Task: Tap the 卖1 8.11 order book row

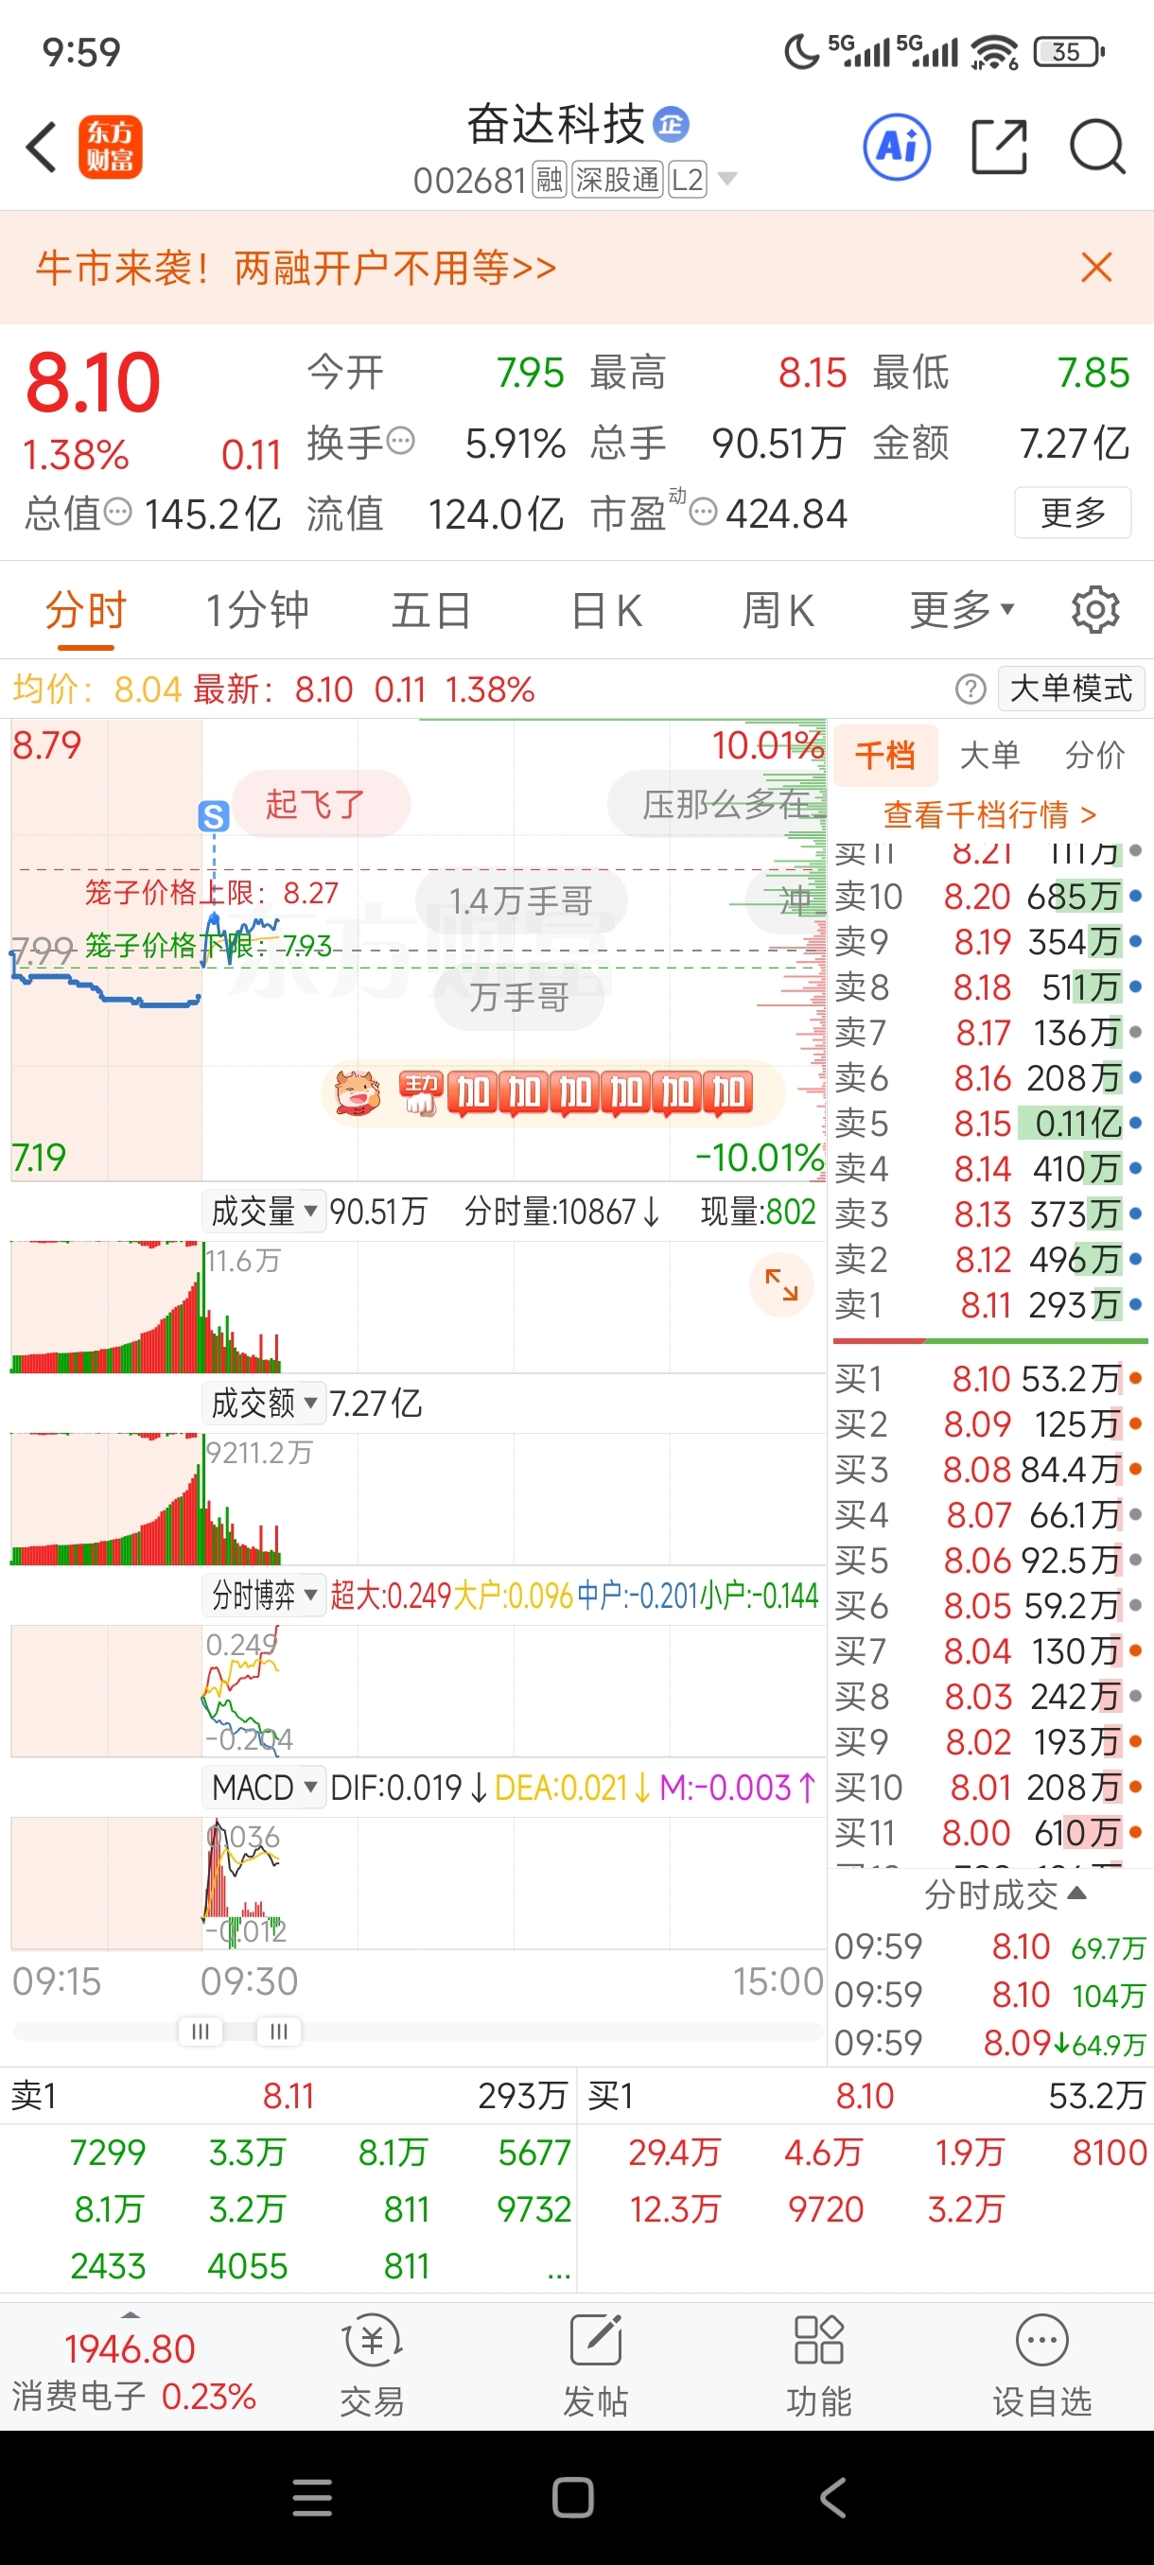Action: click(x=989, y=1304)
